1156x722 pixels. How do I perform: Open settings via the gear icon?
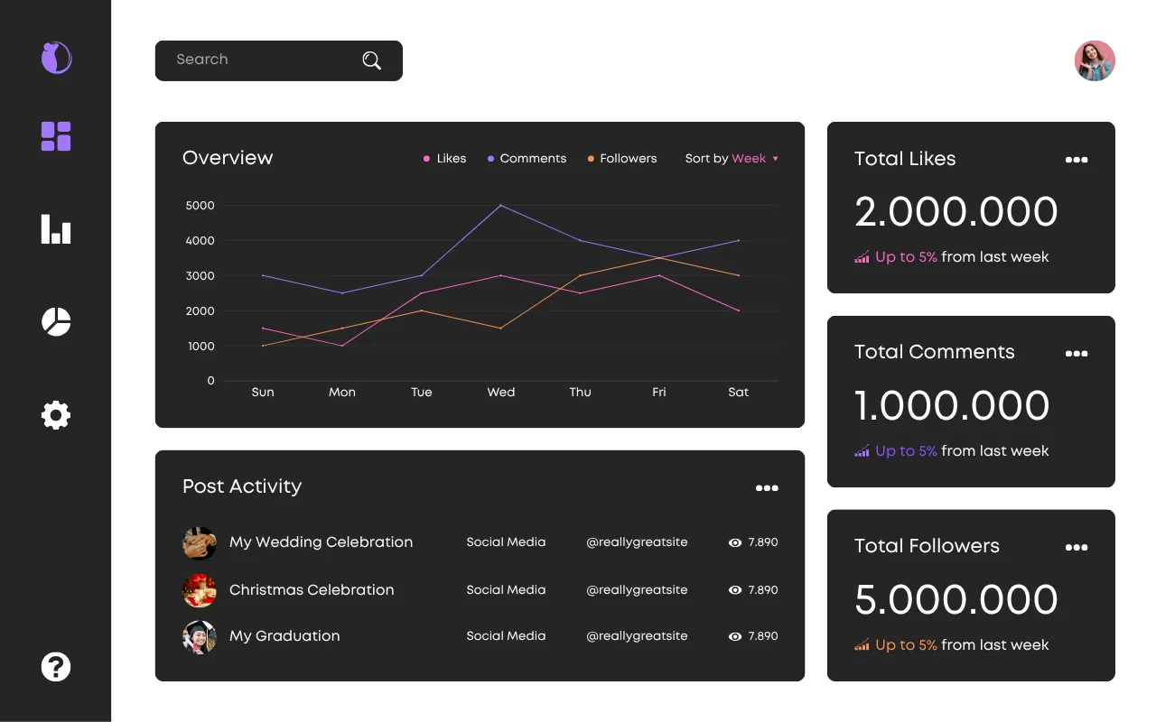click(56, 415)
